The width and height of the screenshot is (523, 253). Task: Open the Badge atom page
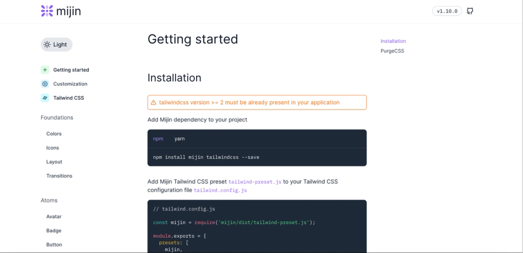pos(54,231)
